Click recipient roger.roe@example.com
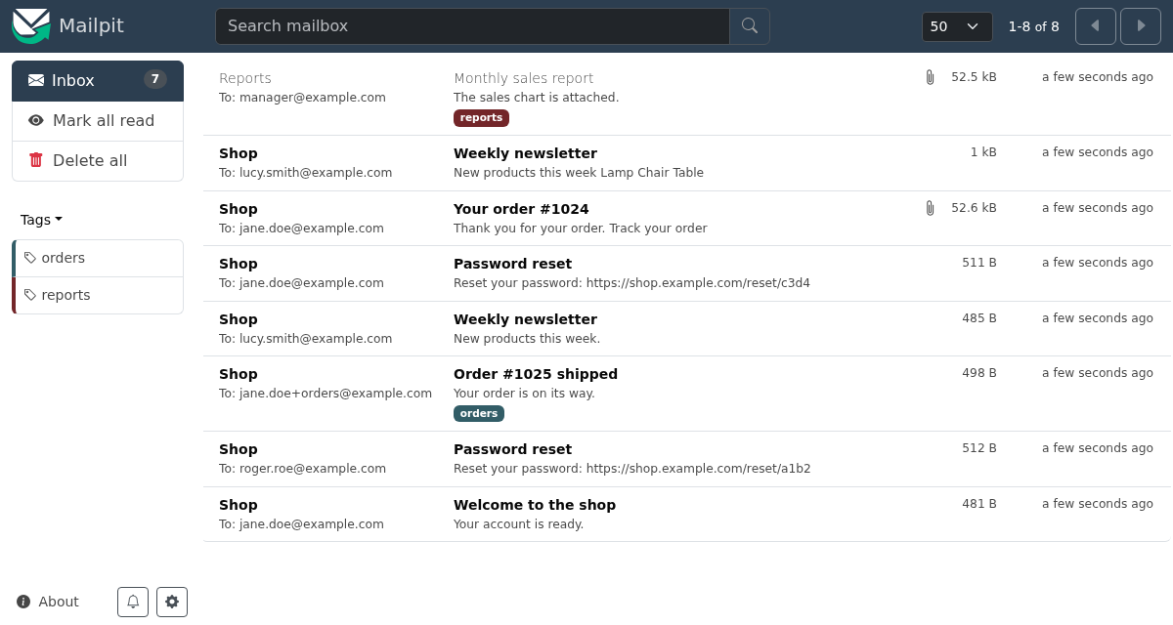Image resolution: width=1173 pixels, height=625 pixels. tap(313, 469)
